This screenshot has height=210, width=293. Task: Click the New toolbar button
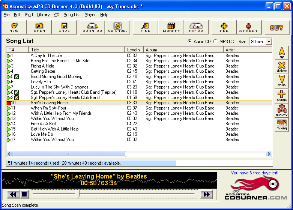(14, 27)
